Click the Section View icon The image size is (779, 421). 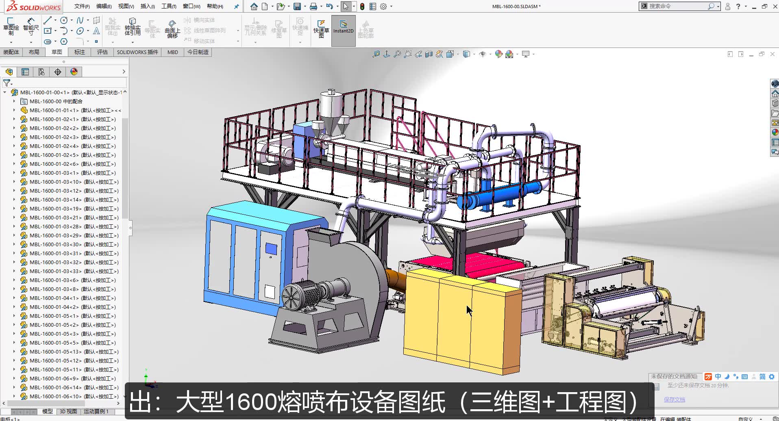pyautogui.click(x=429, y=54)
